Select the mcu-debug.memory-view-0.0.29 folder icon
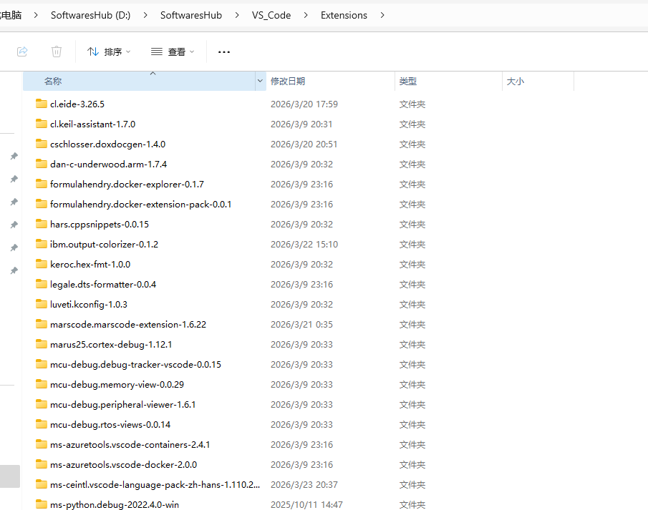The image size is (648, 510). pyautogui.click(x=42, y=384)
